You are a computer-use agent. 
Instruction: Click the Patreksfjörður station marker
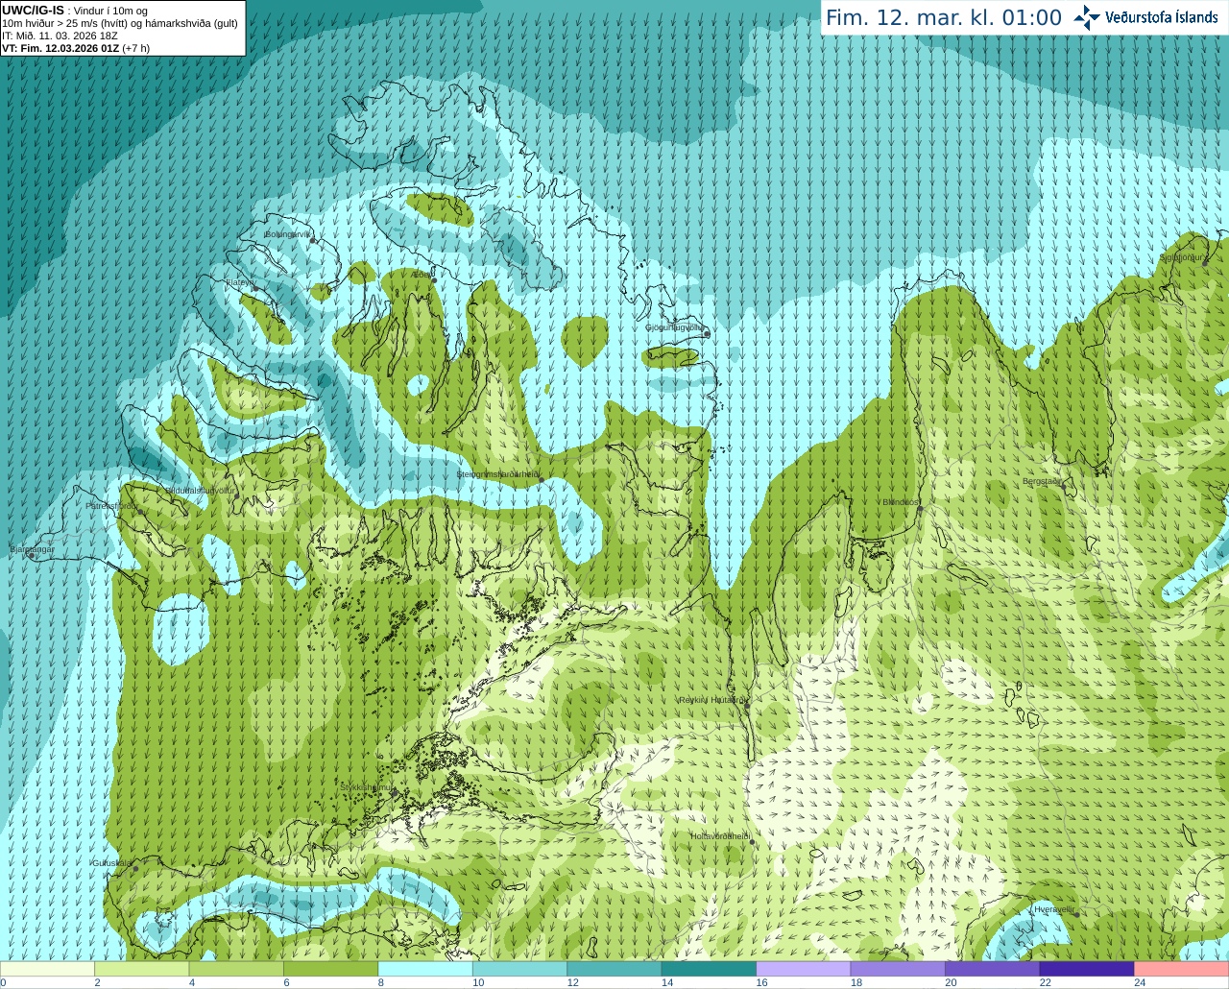point(141,511)
